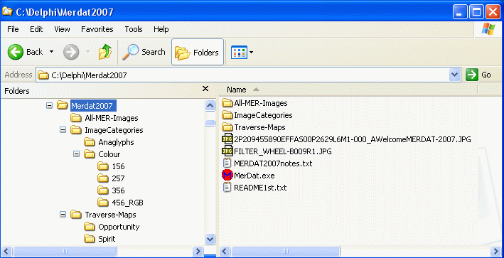This screenshot has height=258, width=504.
Task: Maximize the Merdat2007 window
Action: tap(477, 13)
